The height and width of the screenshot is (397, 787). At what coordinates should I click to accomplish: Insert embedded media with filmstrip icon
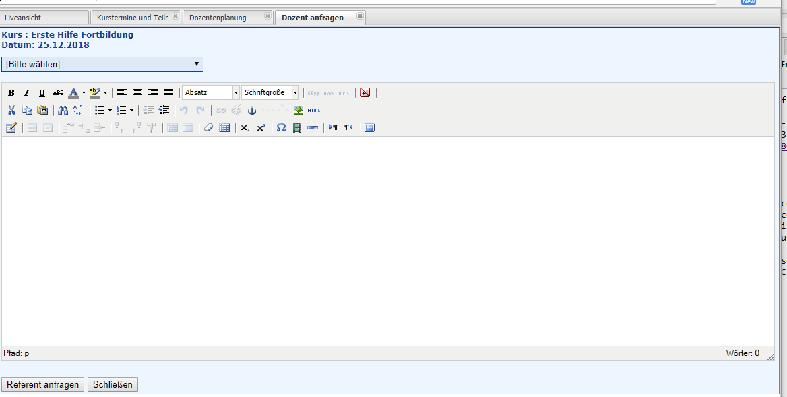pyautogui.click(x=296, y=128)
